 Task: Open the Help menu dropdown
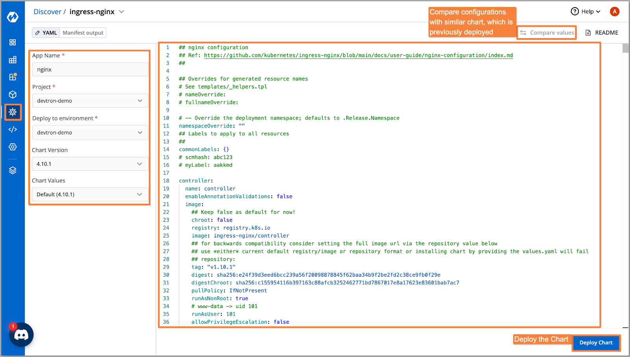pos(586,11)
